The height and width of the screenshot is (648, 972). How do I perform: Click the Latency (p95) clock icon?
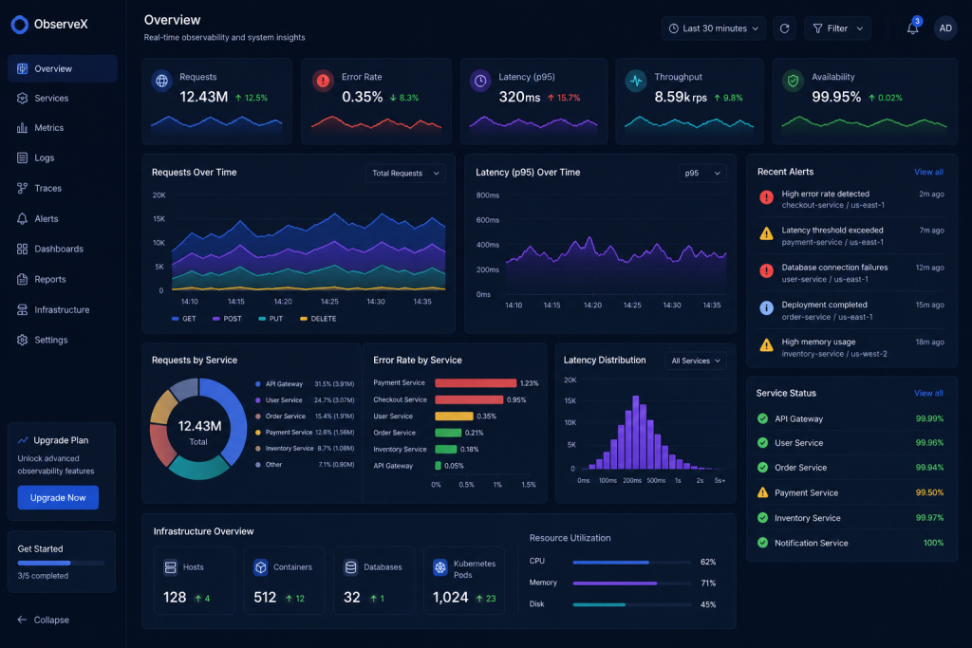[480, 81]
